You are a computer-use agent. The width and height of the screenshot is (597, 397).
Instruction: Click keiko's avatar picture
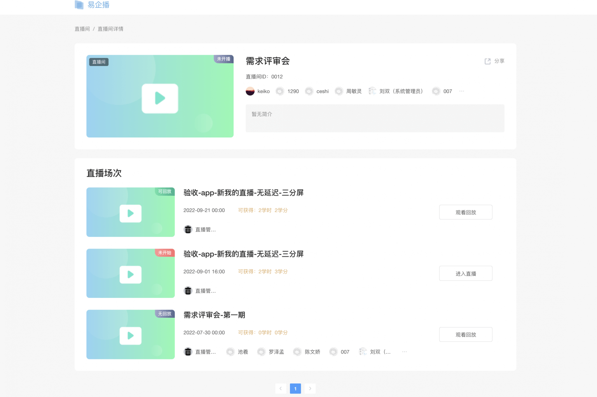pos(250,91)
